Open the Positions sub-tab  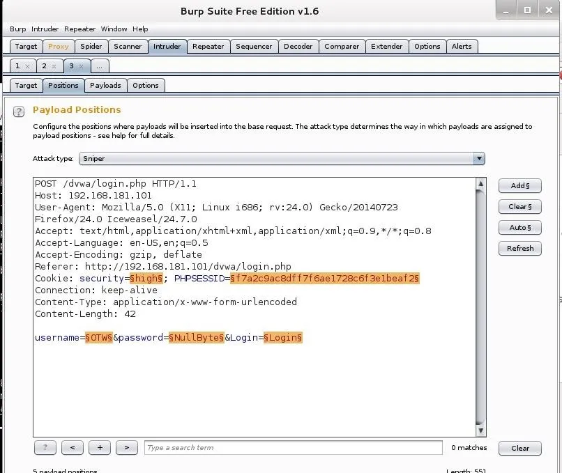pyautogui.click(x=63, y=85)
